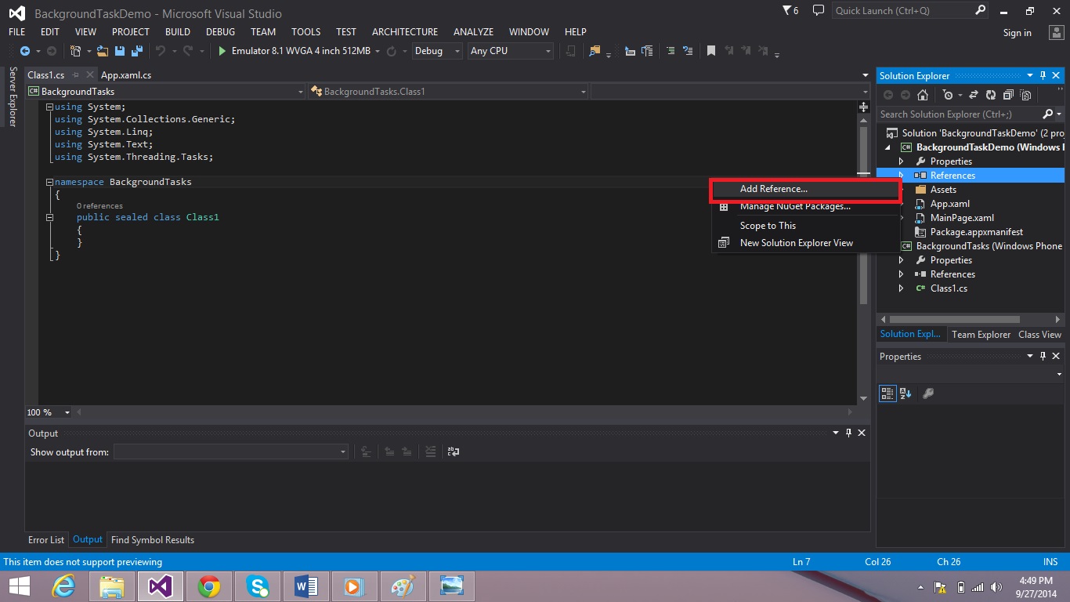This screenshot has height=602, width=1070.
Task: Click the Quick Launch search magnifier icon
Action: click(x=980, y=10)
